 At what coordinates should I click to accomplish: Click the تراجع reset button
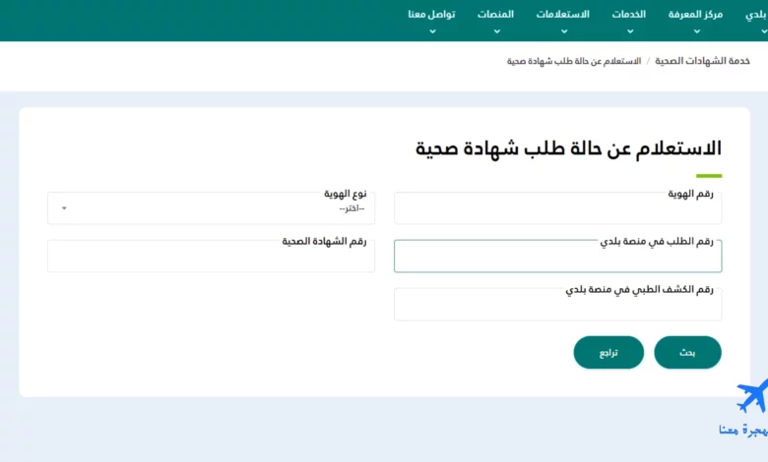(x=608, y=353)
